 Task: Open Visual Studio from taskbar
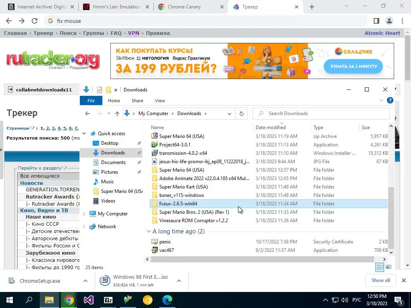coord(89,300)
